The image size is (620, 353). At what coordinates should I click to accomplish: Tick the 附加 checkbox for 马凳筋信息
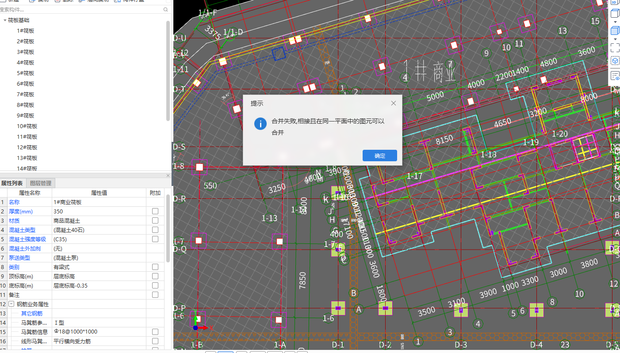(x=155, y=332)
